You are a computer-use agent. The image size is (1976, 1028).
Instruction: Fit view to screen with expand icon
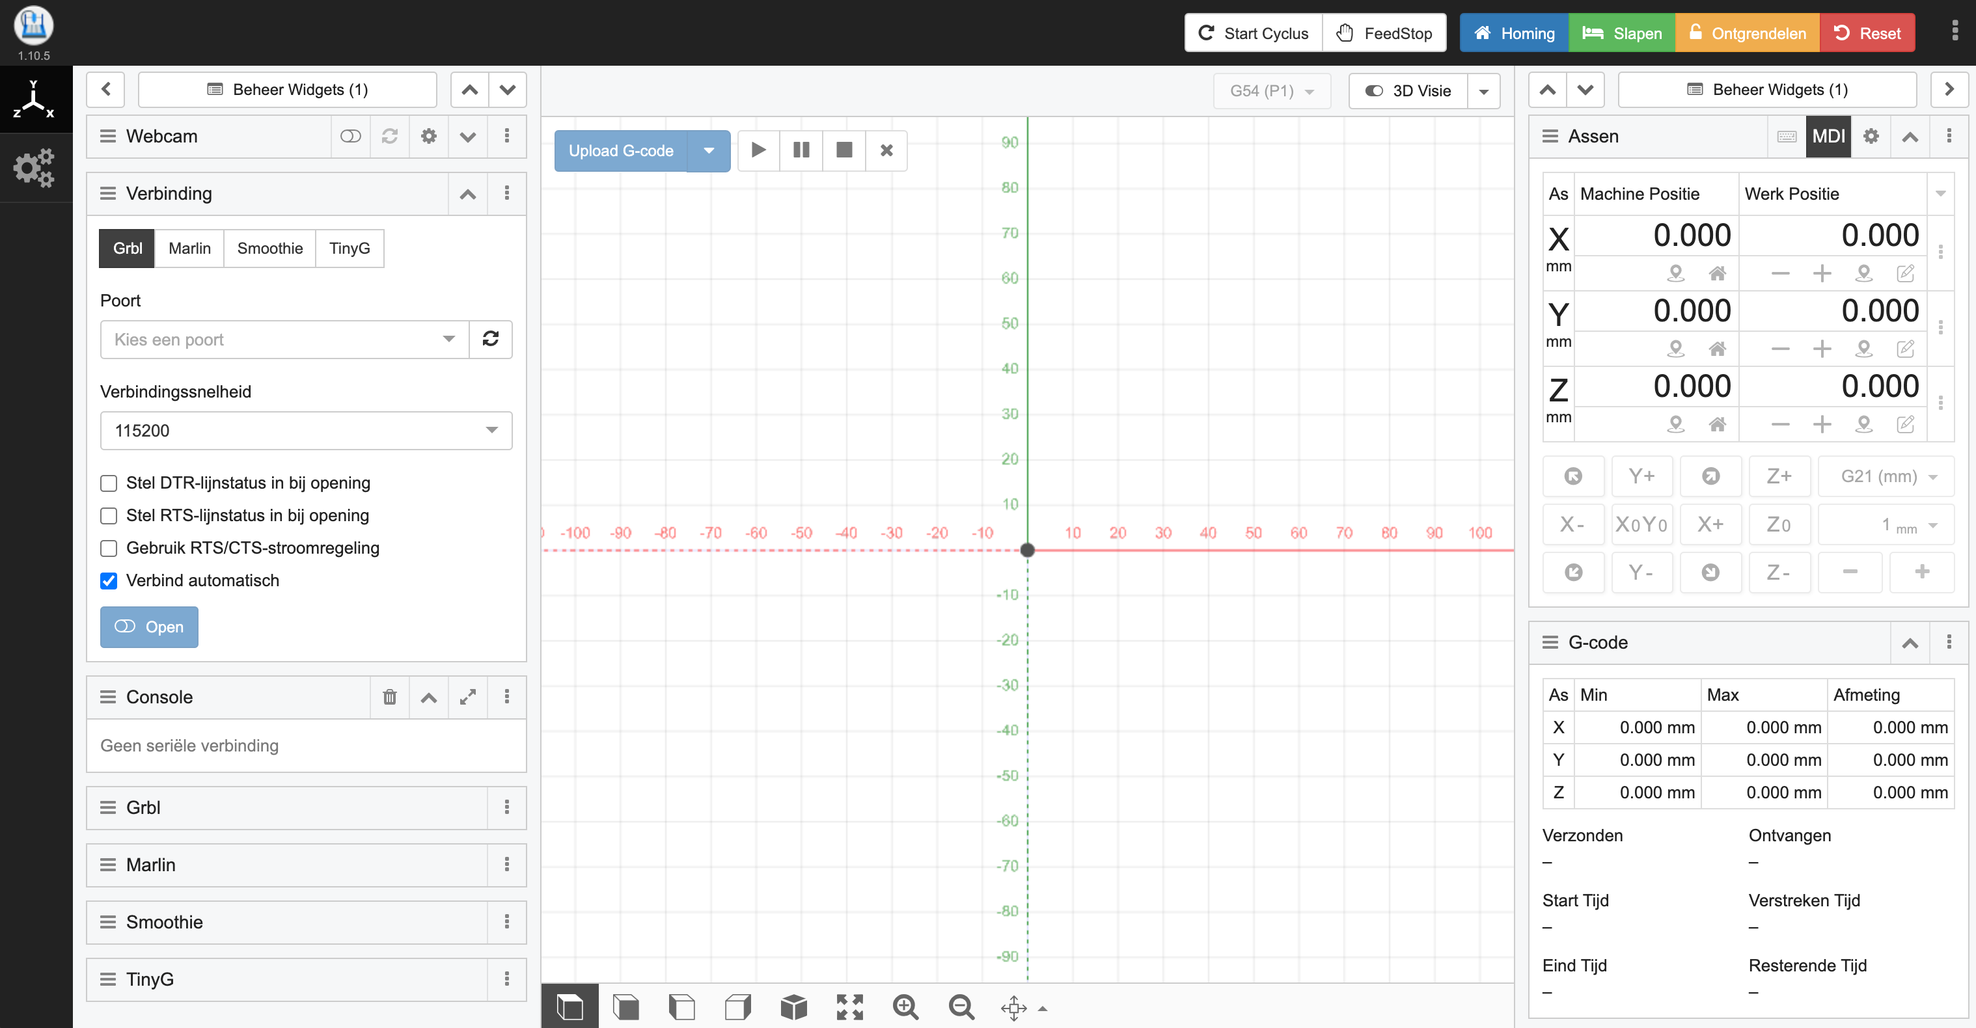[x=850, y=1007]
